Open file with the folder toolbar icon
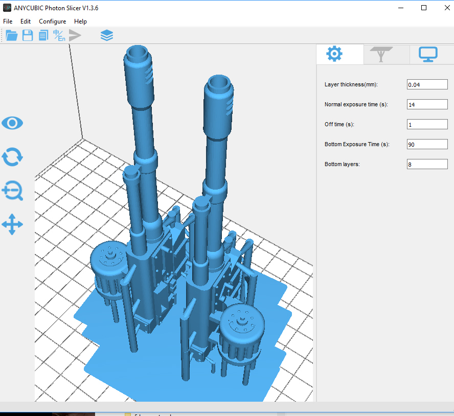454x416 pixels. click(x=12, y=36)
